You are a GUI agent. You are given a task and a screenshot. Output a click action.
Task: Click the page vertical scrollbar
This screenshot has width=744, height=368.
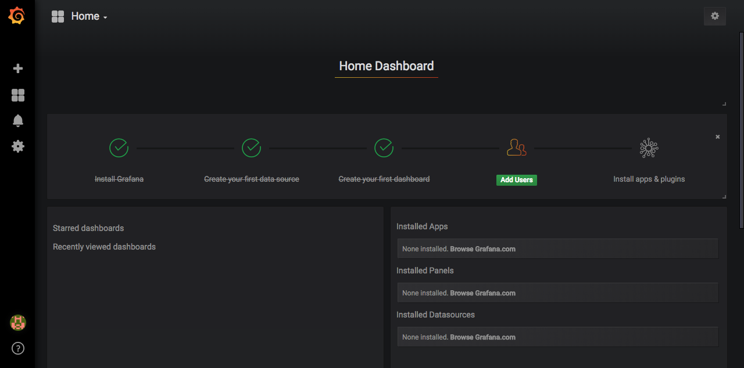point(741,131)
